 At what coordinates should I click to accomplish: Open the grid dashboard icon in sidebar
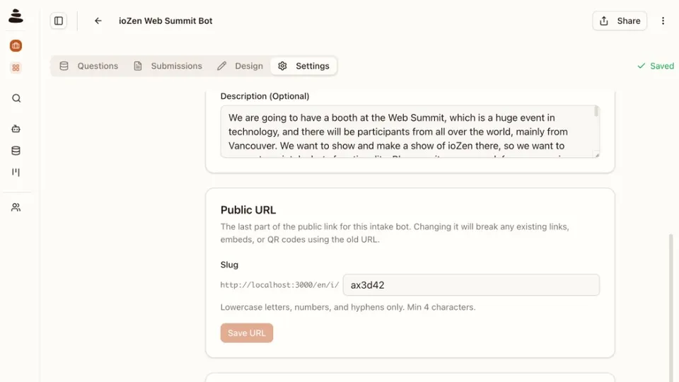[x=16, y=68]
